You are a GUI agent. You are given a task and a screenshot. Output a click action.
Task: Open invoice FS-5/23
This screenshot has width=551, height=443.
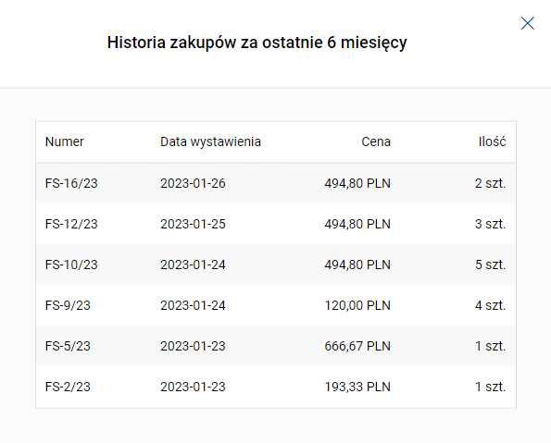(x=68, y=346)
